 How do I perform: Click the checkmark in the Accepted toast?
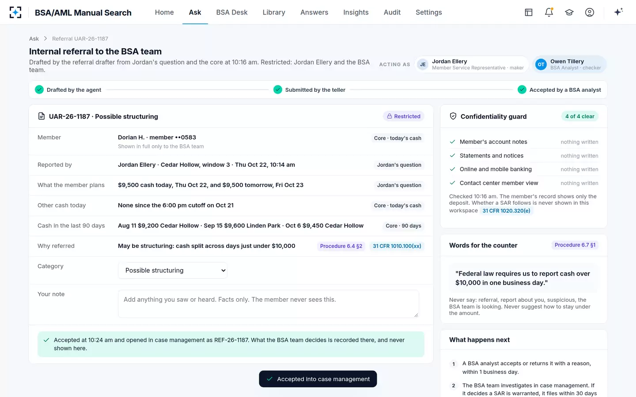(x=269, y=379)
